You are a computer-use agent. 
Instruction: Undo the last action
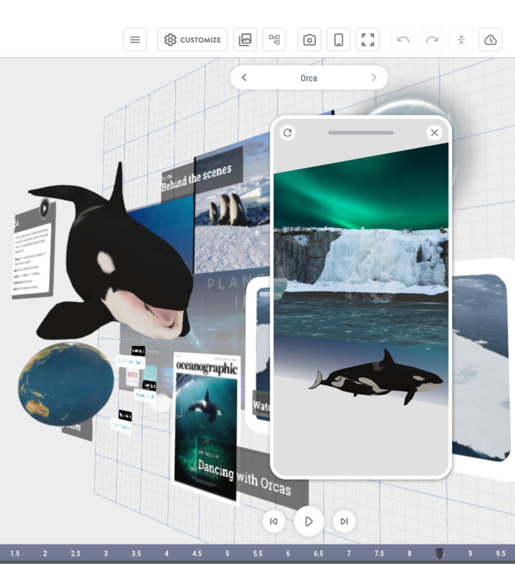coord(403,39)
